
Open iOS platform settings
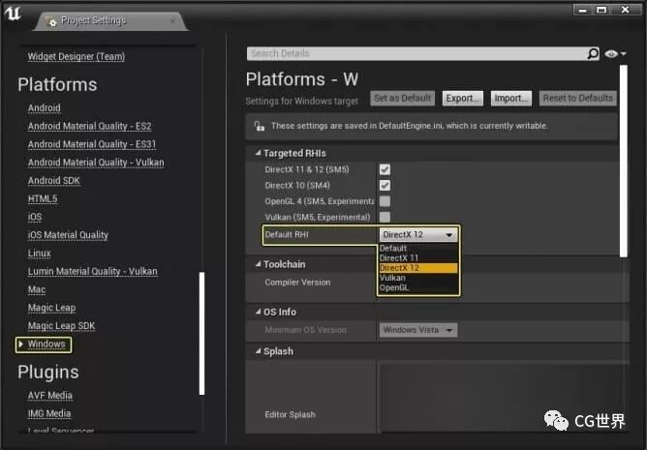[x=35, y=217]
